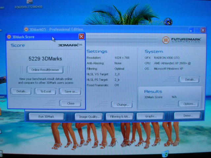The width and height of the screenshot is (211, 158).
Task: Click Save as... button
Action: click(71, 92)
